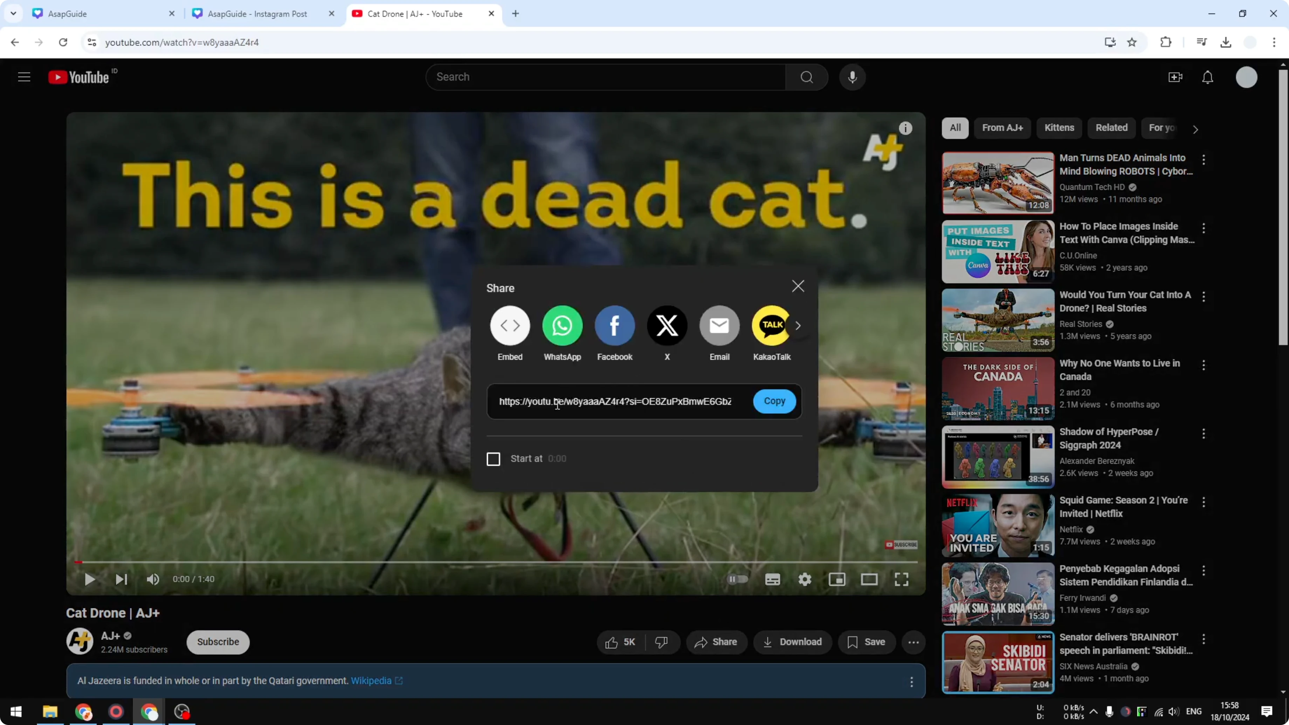Copy the video share link
This screenshot has width=1289, height=725.
click(x=774, y=401)
